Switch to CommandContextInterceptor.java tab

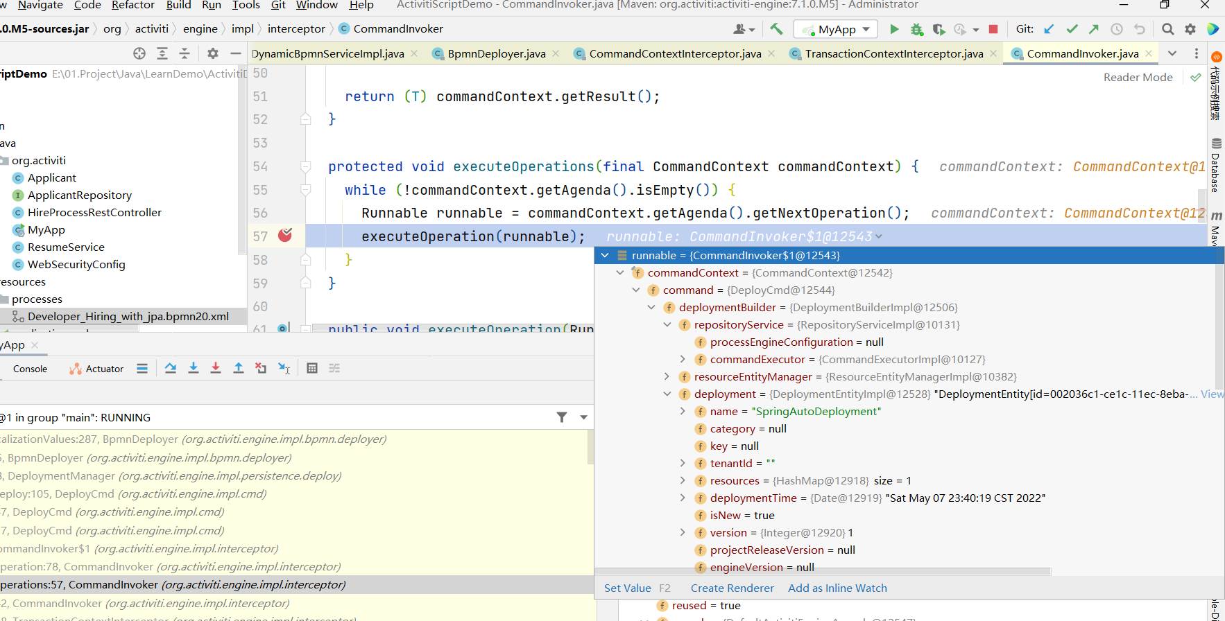(674, 53)
